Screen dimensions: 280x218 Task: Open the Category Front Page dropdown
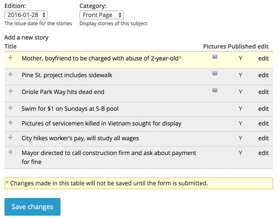(101, 15)
